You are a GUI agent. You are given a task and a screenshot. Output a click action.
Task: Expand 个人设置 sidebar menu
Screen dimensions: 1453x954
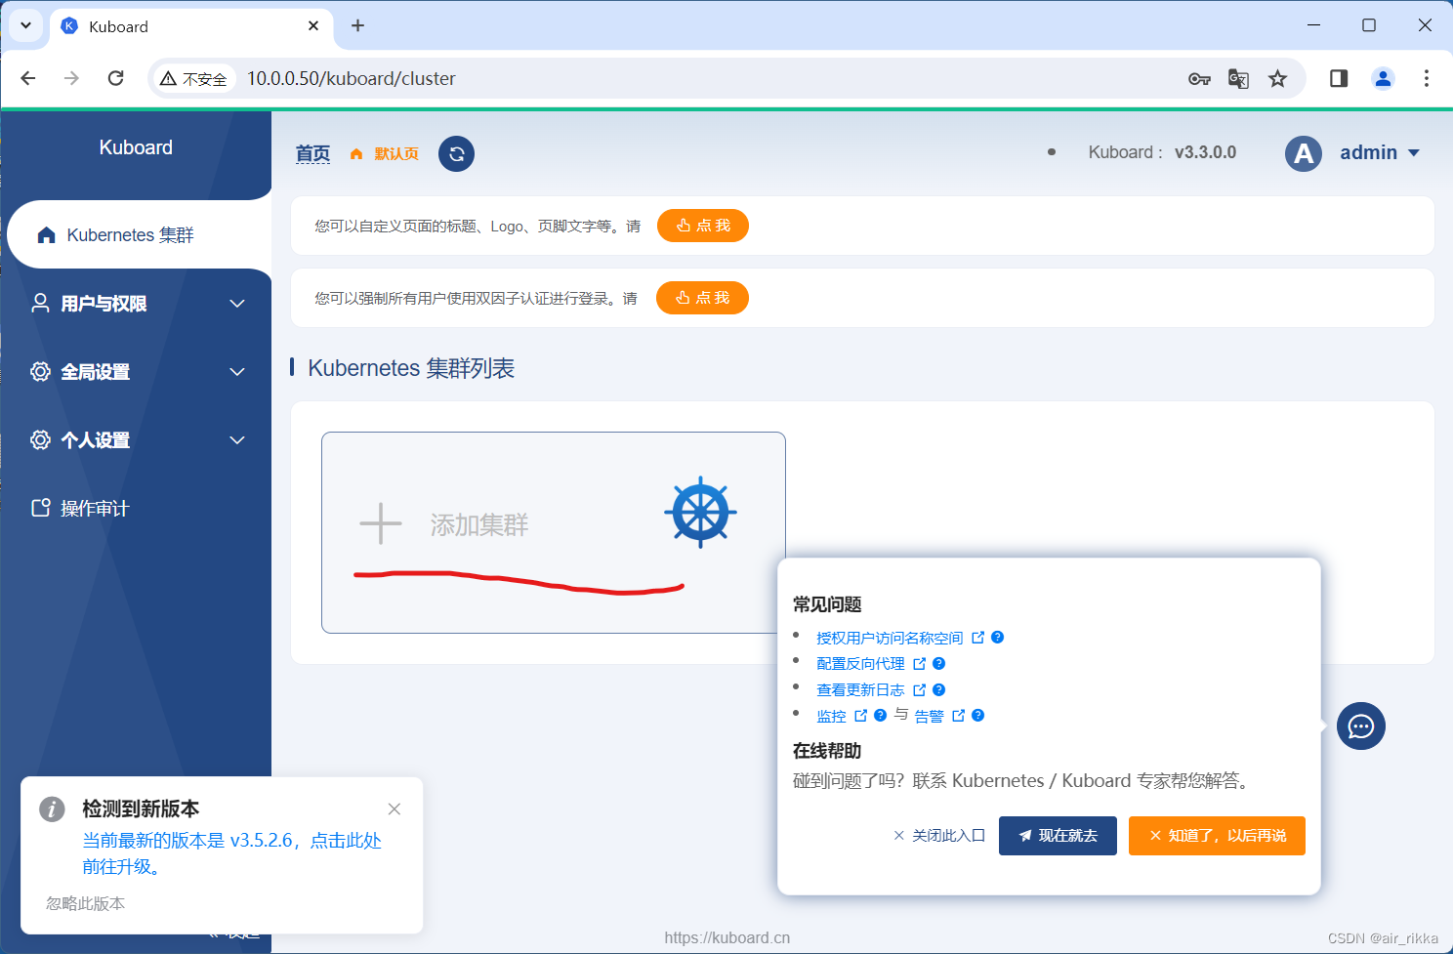coord(138,439)
